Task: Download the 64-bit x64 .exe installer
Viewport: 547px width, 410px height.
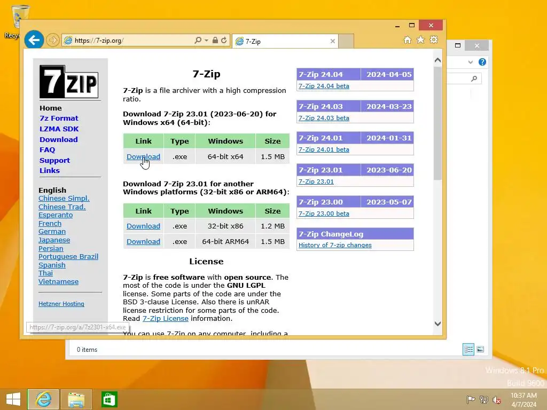Action: pyautogui.click(x=143, y=157)
